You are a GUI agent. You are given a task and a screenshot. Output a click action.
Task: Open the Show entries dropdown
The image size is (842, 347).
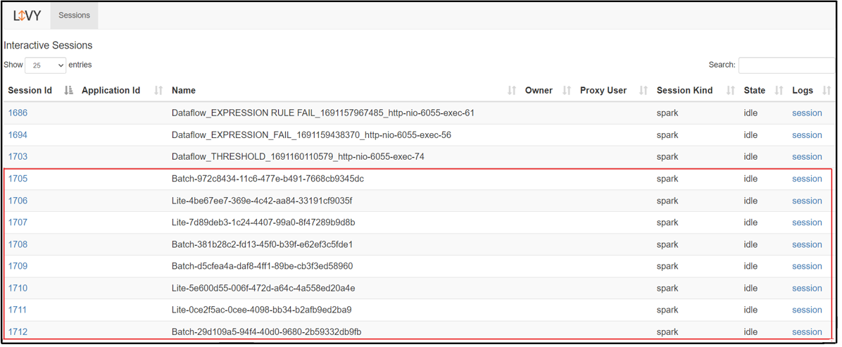click(45, 65)
